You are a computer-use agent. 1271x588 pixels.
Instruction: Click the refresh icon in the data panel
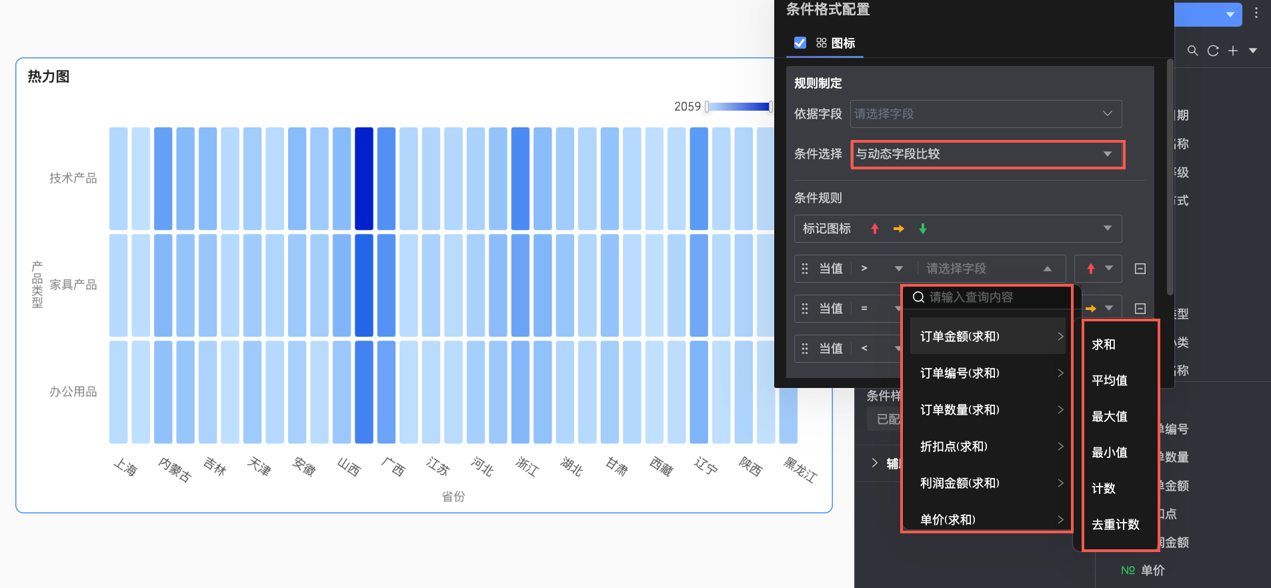coord(1213,51)
